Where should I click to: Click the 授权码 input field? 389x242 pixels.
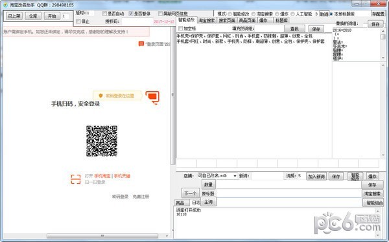coord(137,21)
